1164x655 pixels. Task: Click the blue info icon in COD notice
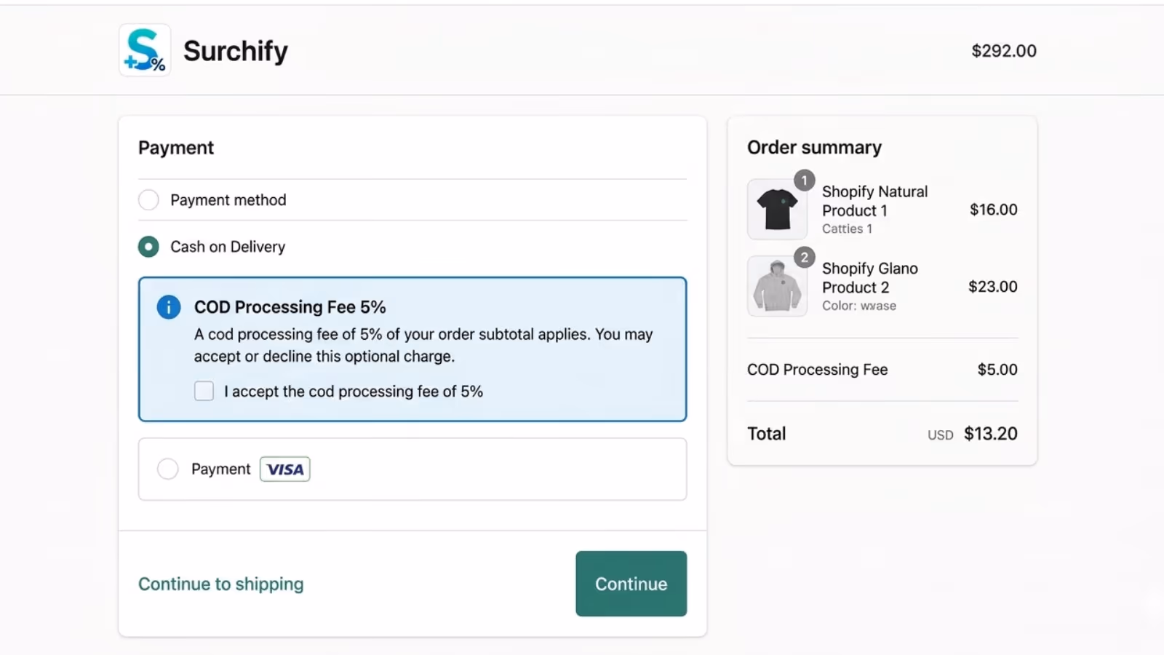pos(169,307)
